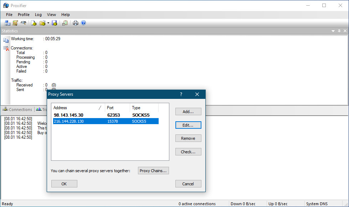The image size is (349, 207).
Task: Sort proxies by the Port column
Action: tap(117, 108)
